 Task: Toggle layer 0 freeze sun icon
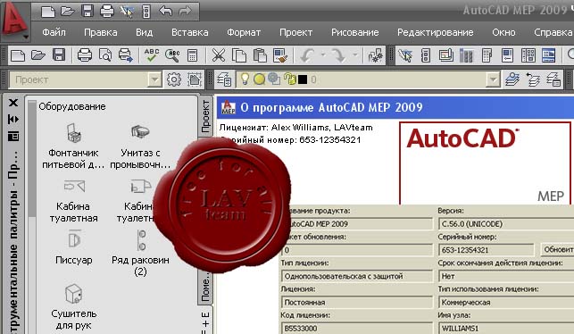coord(259,79)
